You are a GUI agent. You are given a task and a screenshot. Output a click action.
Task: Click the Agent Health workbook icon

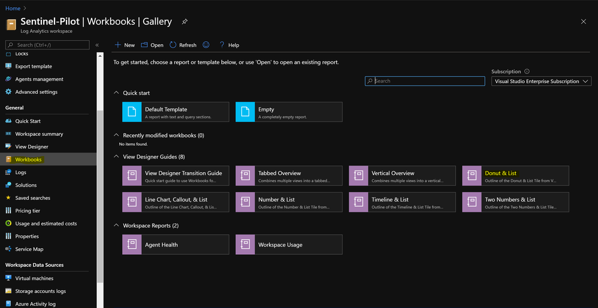[132, 245]
